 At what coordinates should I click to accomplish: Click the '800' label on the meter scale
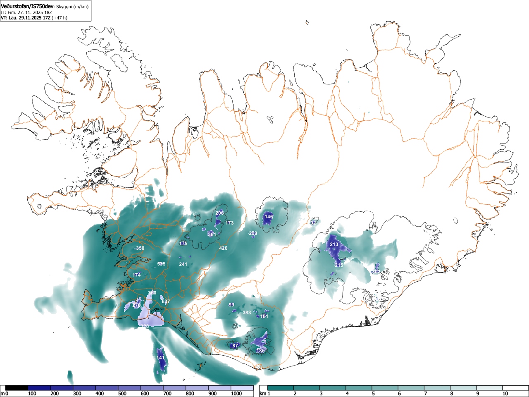(x=190, y=394)
